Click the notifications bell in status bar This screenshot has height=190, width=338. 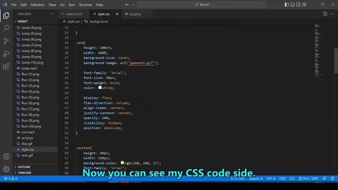332,178
